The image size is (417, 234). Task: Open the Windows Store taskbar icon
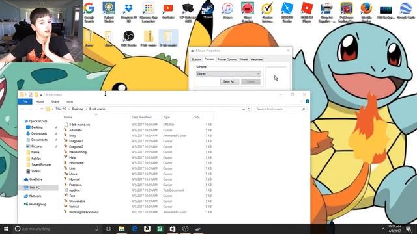(173, 229)
